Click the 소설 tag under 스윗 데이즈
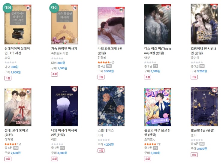Screen dimensions: 223x166 (101, 150)
